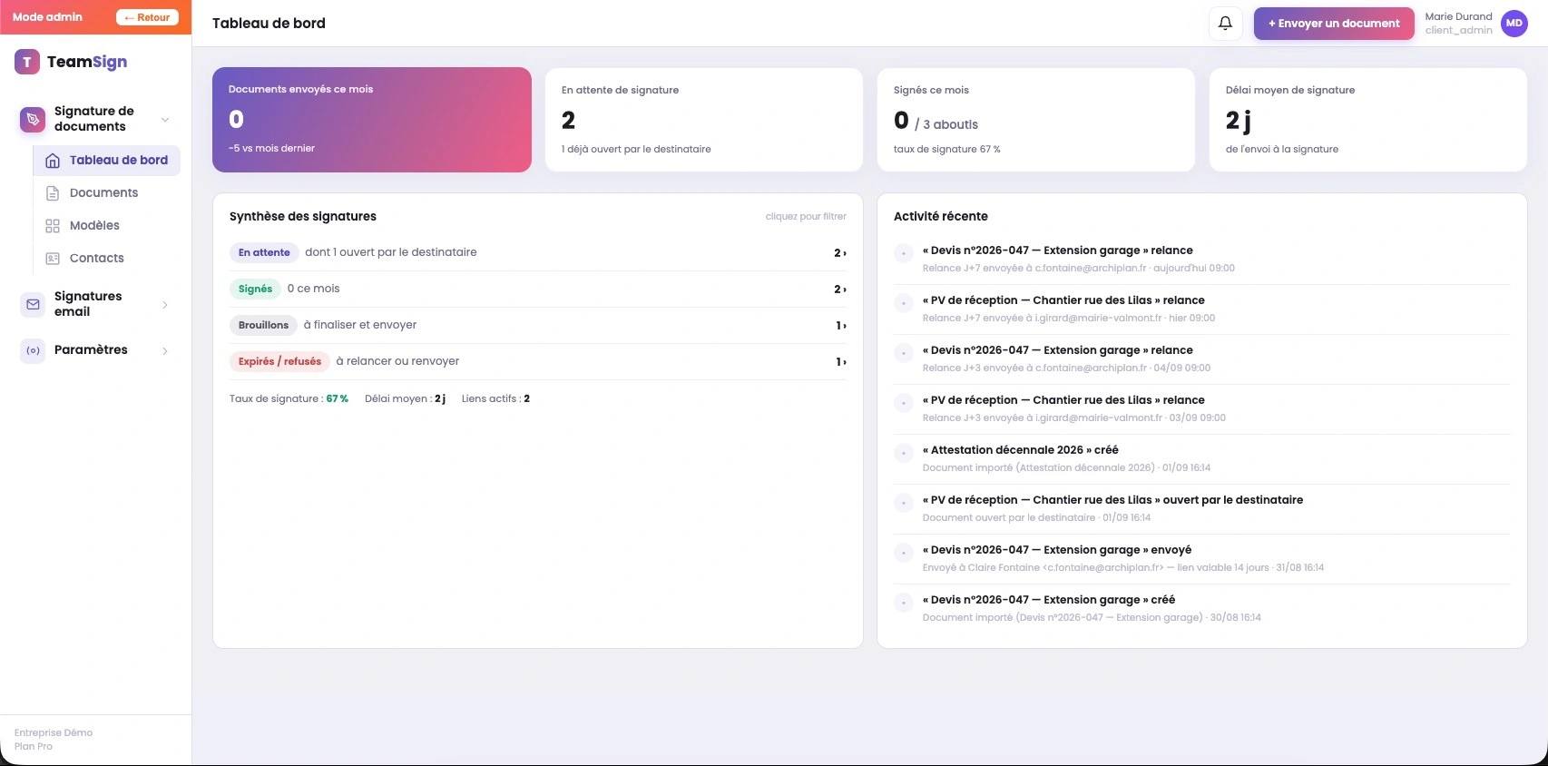The image size is (1548, 766).
Task: Open 'PV de réception ouvert par le destinataire'
Action: click(1201, 509)
